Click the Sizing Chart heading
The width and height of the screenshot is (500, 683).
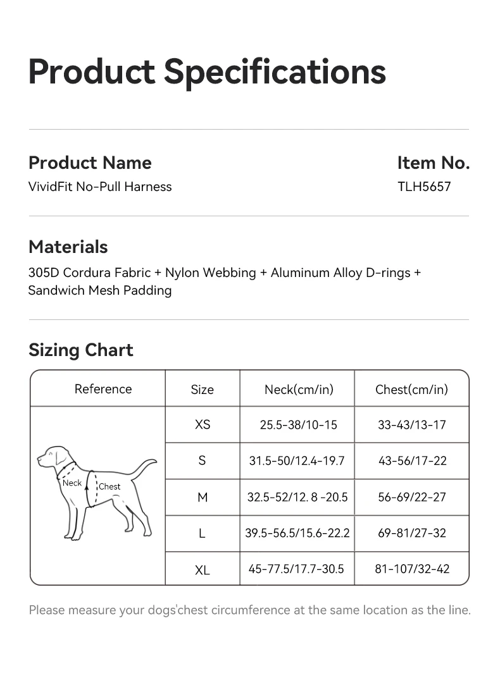click(81, 350)
